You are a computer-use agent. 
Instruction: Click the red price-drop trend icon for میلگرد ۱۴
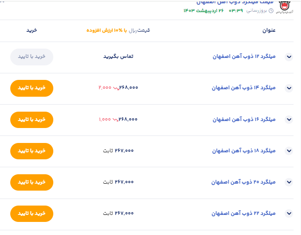116,88
